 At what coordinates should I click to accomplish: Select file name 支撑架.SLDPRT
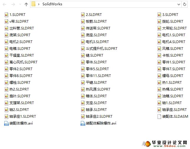[22, 103]
